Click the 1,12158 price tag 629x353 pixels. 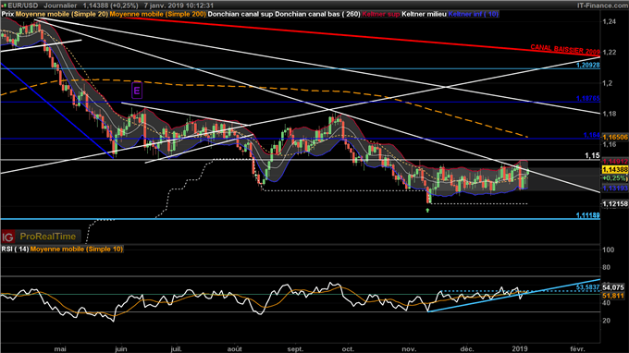coord(615,204)
